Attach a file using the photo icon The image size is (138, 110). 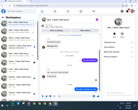[46, 96]
